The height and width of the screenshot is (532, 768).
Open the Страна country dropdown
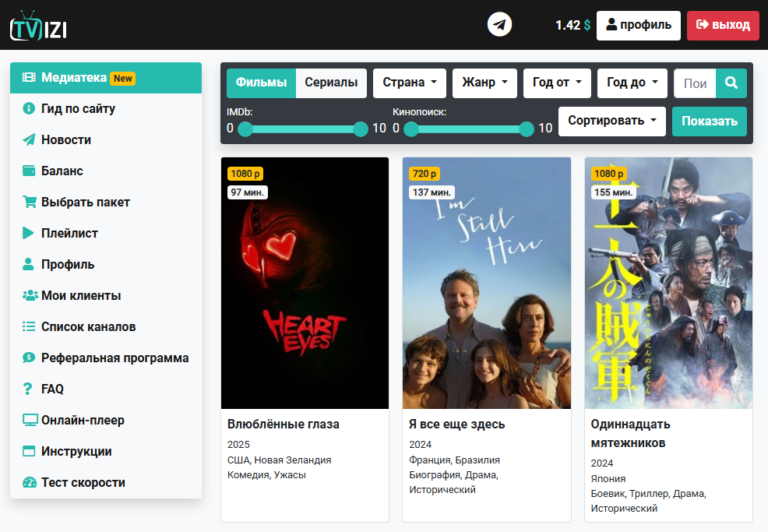[x=410, y=83]
